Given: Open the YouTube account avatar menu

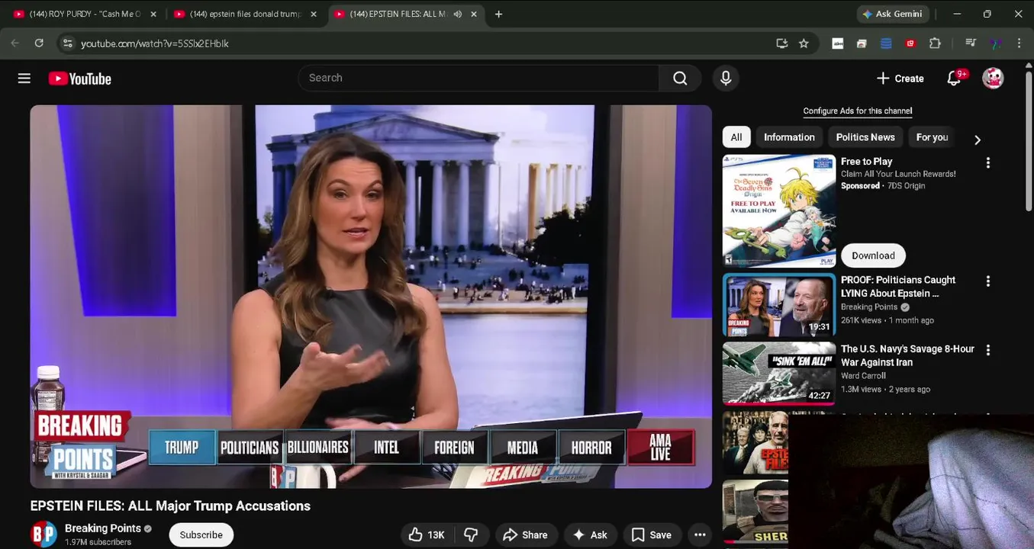Looking at the screenshot, I should 993,78.
